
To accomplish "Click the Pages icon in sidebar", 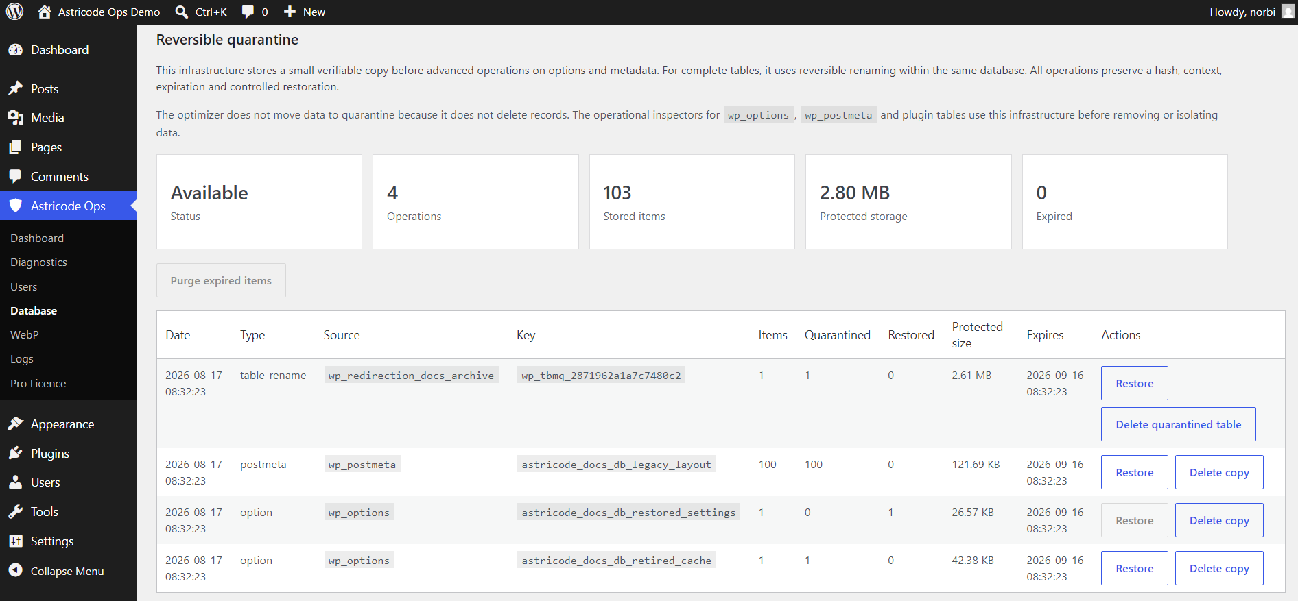I will click(x=15, y=147).
